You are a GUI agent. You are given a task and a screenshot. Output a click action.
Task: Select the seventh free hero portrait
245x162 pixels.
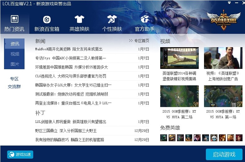coord(214,138)
